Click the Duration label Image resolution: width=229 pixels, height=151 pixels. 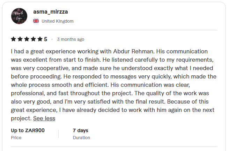tap(81, 138)
